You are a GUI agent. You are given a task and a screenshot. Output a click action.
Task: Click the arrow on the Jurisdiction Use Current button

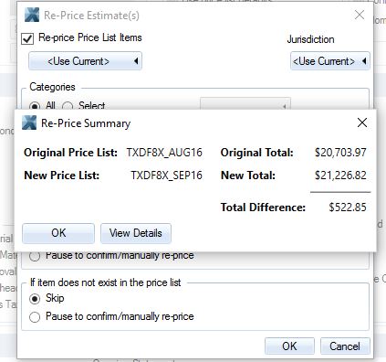(x=364, y=61)
